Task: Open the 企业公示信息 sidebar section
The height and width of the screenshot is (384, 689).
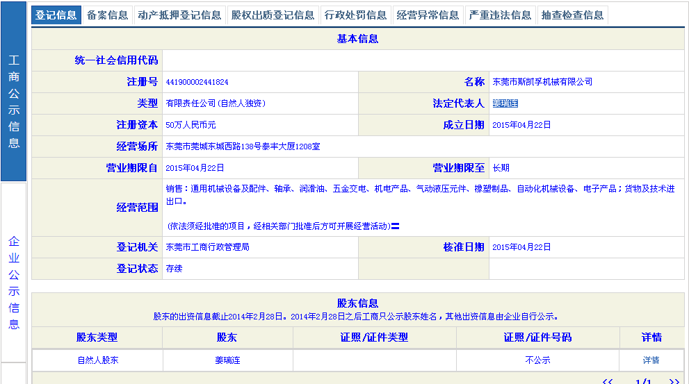Action: (14, 283)
